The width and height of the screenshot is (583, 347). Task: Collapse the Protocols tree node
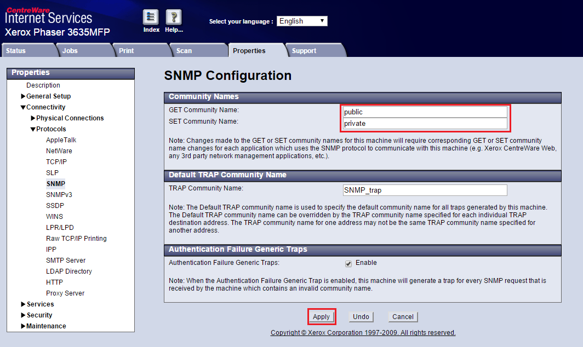click(33, 129)
